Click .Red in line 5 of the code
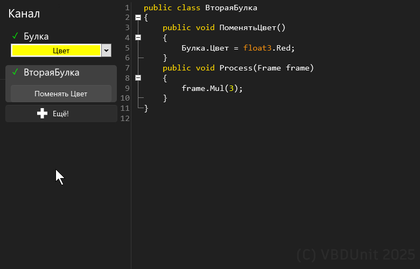This screenshot has width=420, height=269. (281, 48)
